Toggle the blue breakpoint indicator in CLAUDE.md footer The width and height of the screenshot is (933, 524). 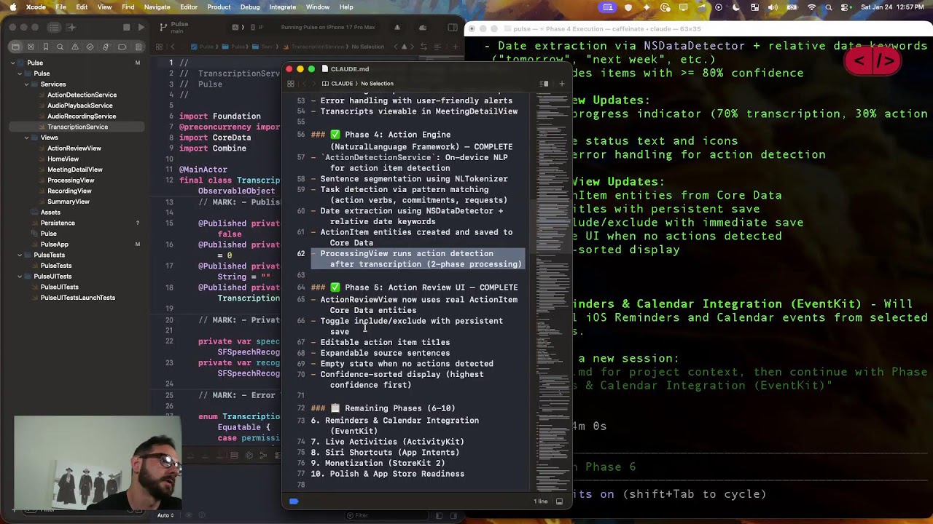tap(294, 501)
